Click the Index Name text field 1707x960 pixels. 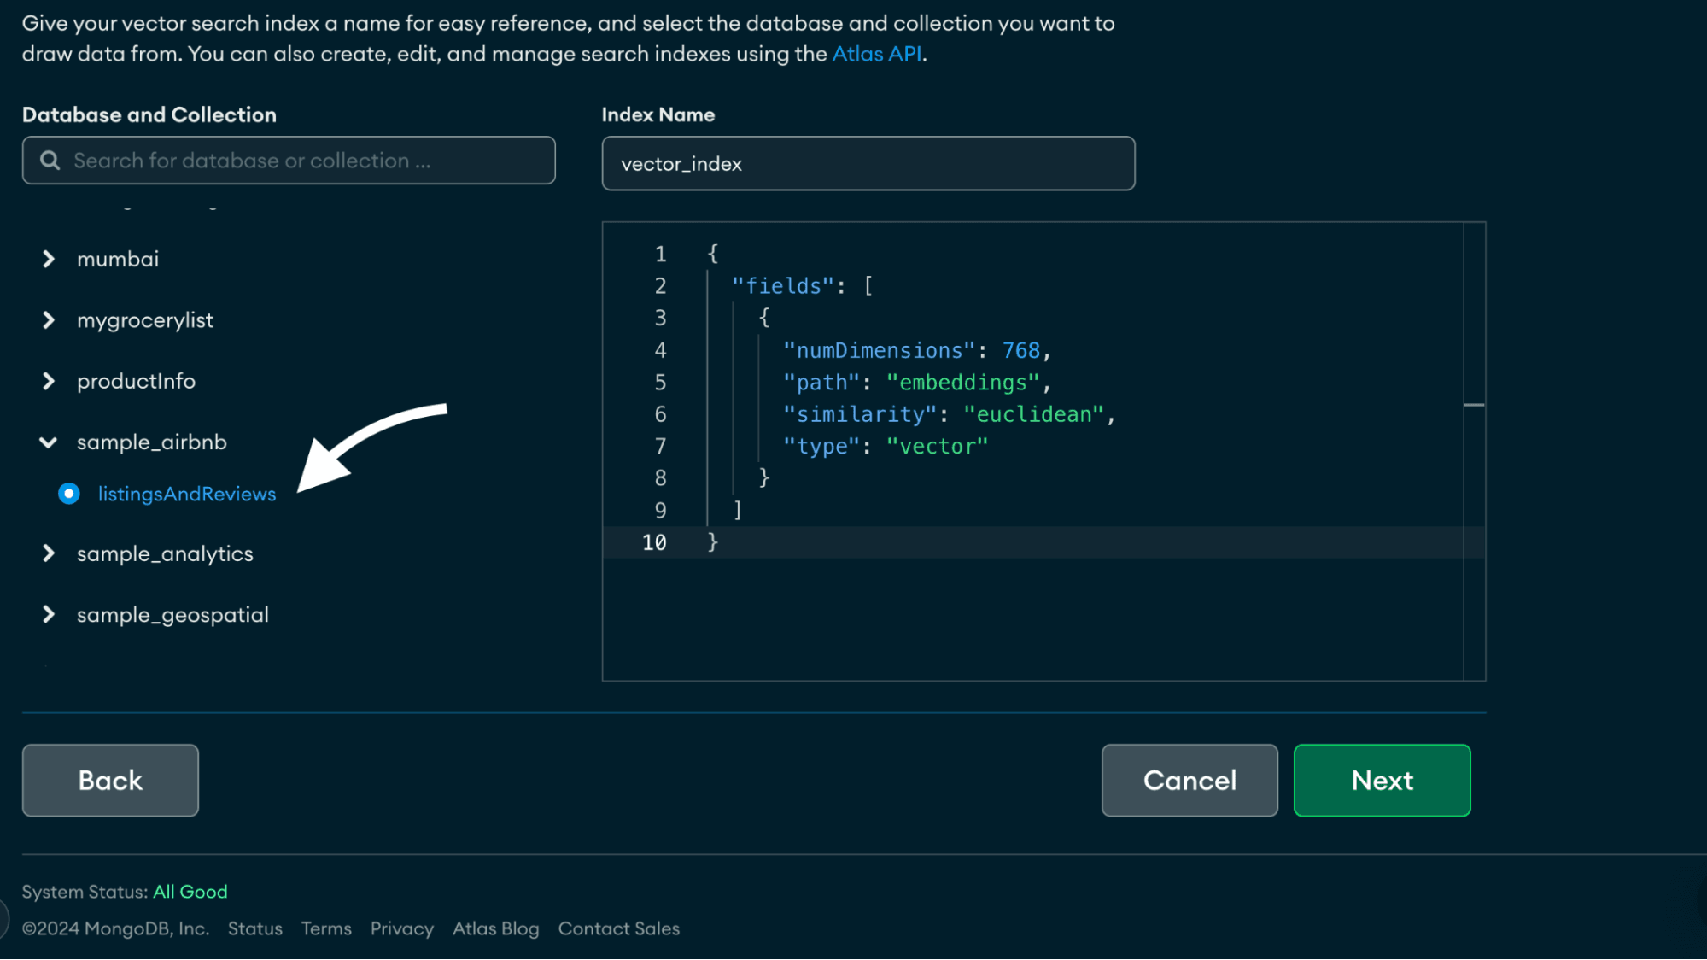click(x=868, y=163)
